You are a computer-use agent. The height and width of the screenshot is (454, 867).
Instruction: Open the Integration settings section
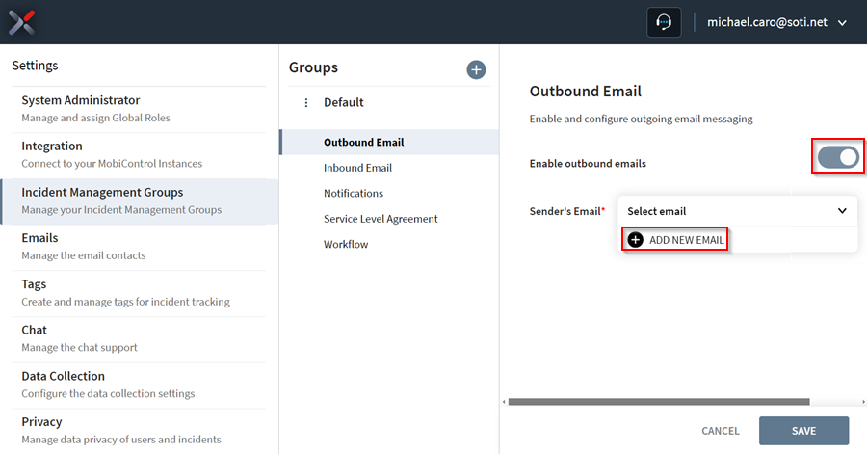pyautogui.click(x=138, y=155)
